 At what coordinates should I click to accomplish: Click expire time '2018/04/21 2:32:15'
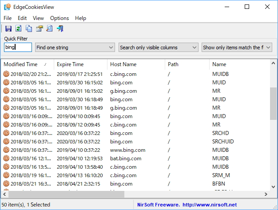coord(78,184)
